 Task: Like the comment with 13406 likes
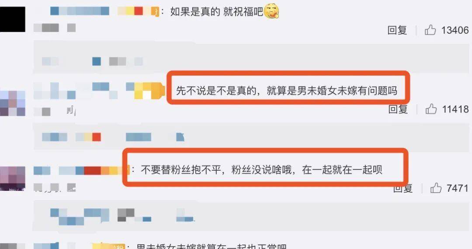(x=430, y=30)
